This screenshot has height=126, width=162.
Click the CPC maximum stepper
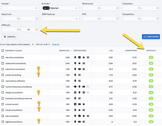click(x=117, y=19)
